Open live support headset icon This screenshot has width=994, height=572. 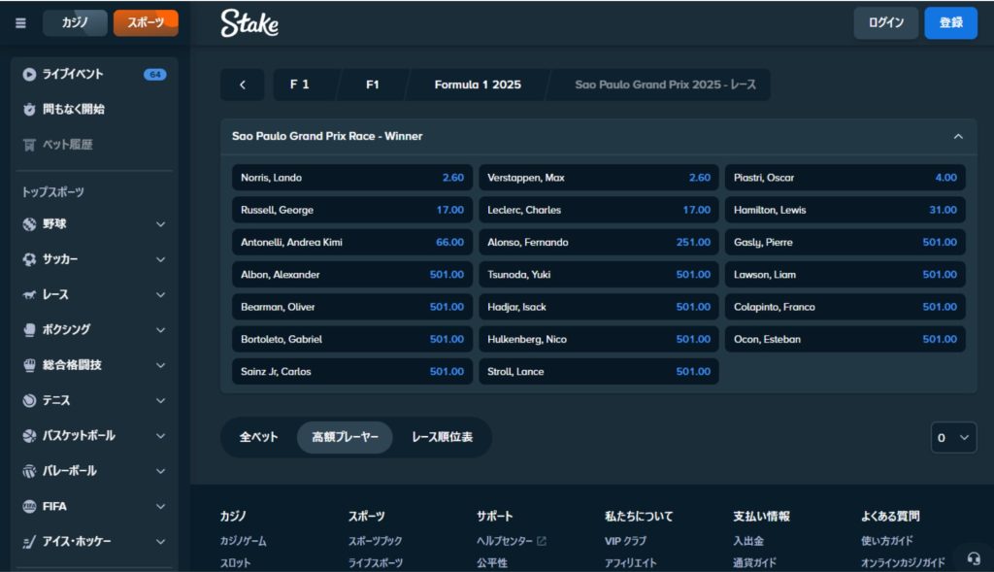(974, 558)
